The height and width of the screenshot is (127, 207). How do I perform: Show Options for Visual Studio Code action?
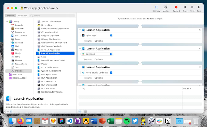[99, 78]
